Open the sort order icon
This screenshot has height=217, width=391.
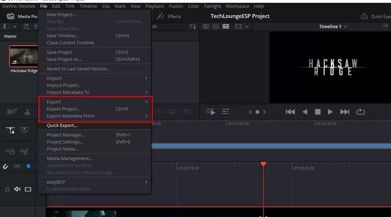click(193, 27)
